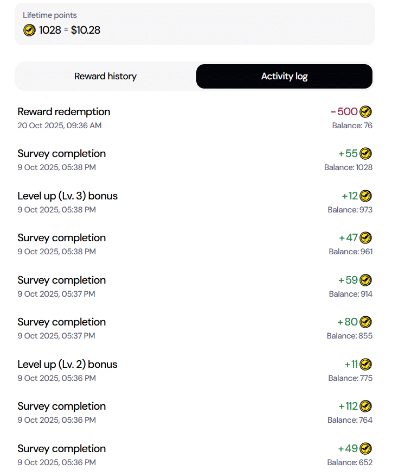Click coin icon next to +112
Image resolution: width=405 pixels, height=476 pixels.
click(366, 406)
